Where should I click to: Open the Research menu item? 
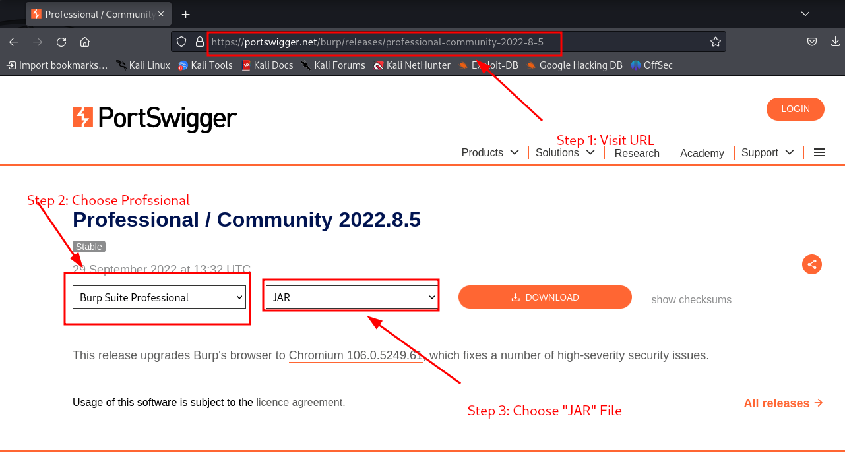pyautogui.click(x=637, y=153)
